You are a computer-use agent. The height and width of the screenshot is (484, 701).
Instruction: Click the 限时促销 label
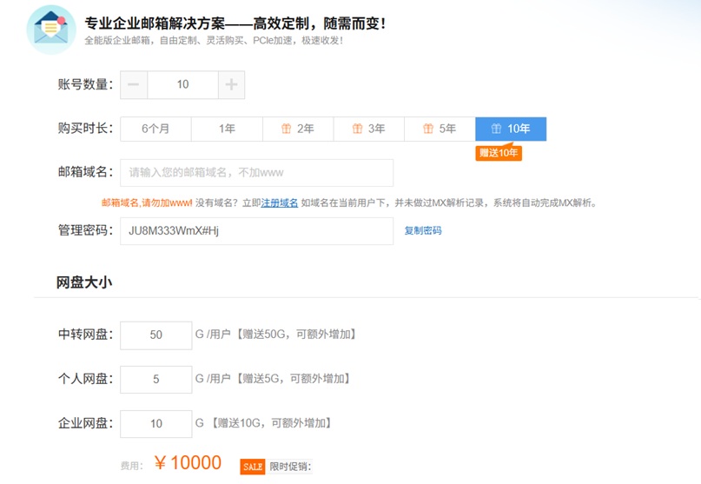pos(290,467)
